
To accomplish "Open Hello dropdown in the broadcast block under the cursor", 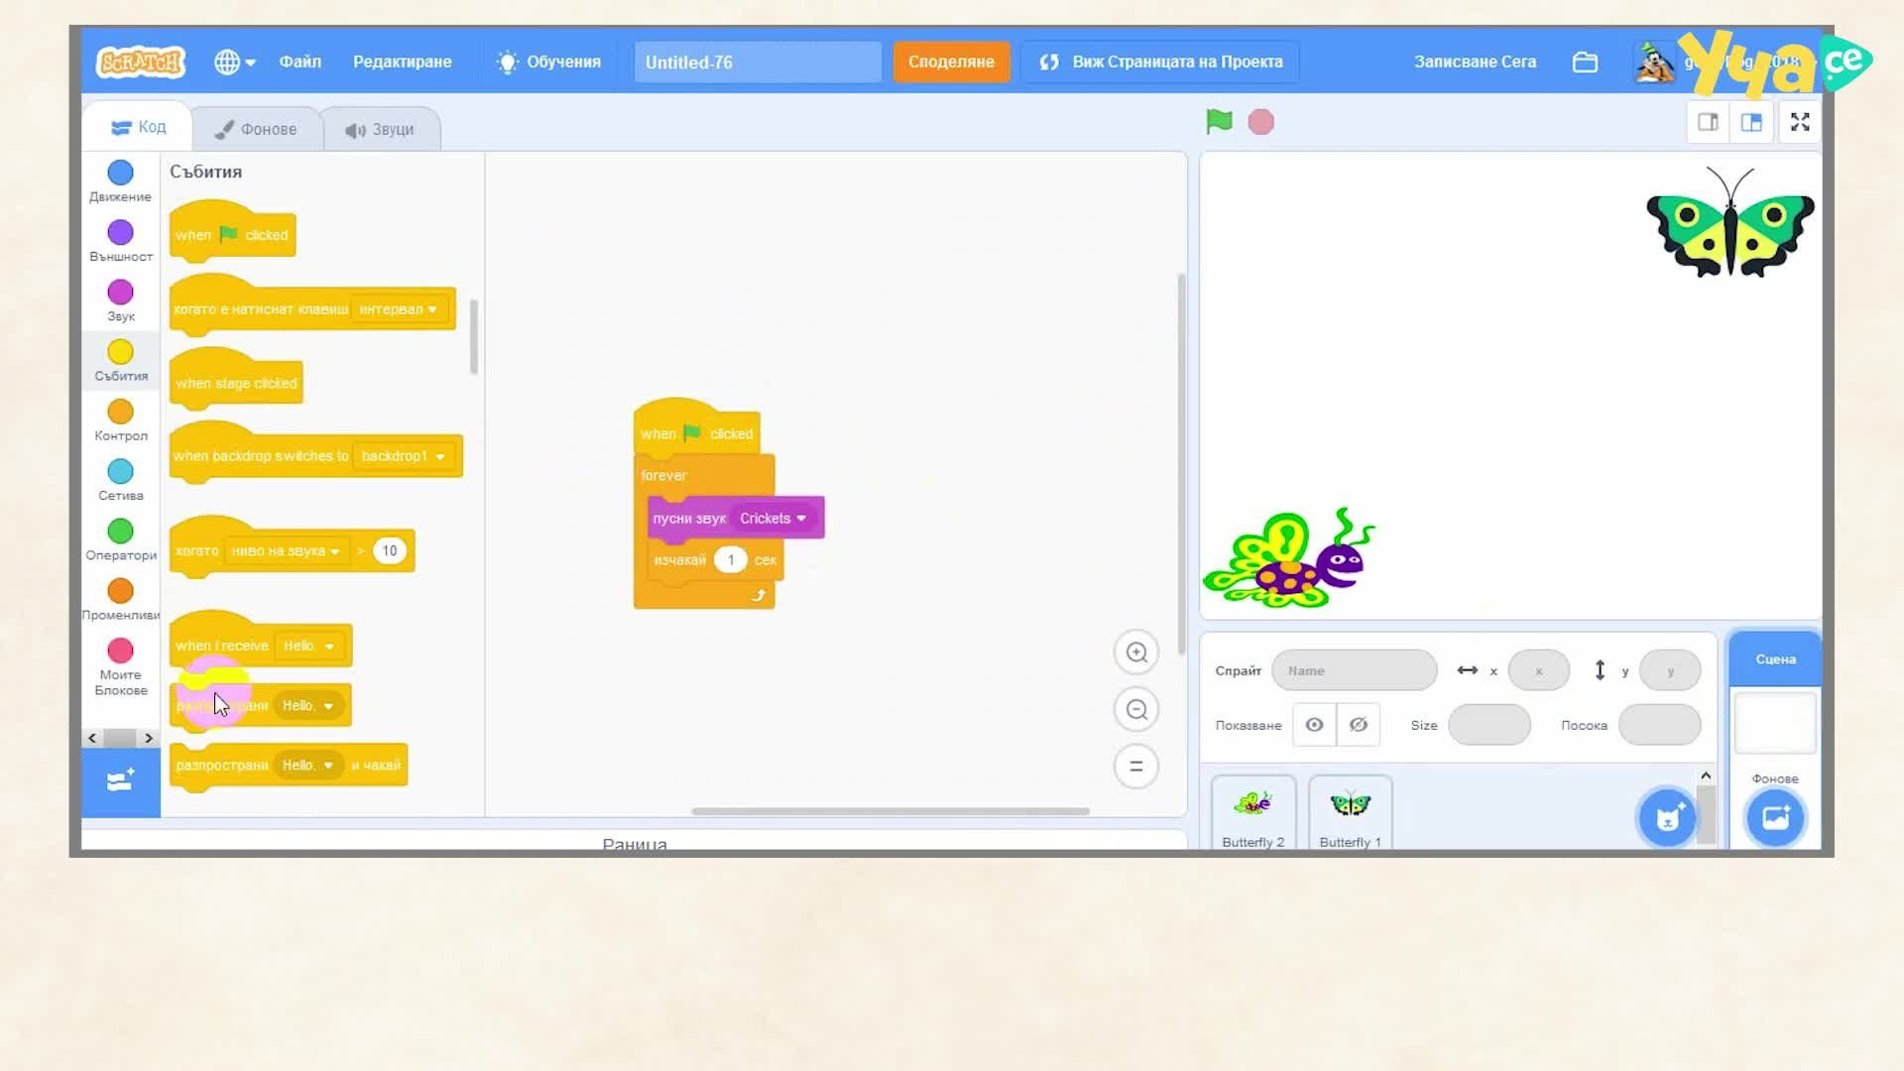I will pos(307,705).
